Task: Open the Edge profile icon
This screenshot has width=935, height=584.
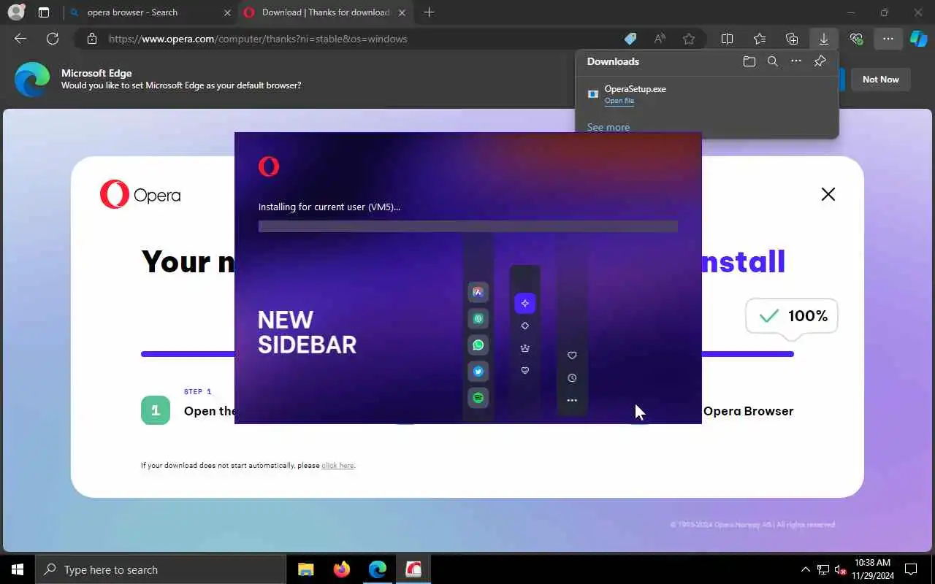Action: pyautogui.click(x=16, y=12)
